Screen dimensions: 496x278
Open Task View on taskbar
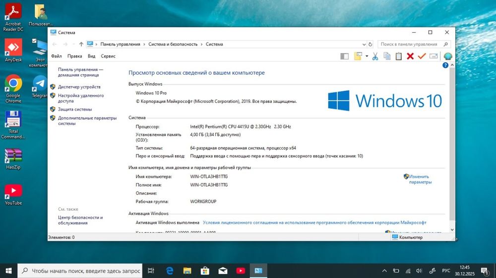(151, 271)
